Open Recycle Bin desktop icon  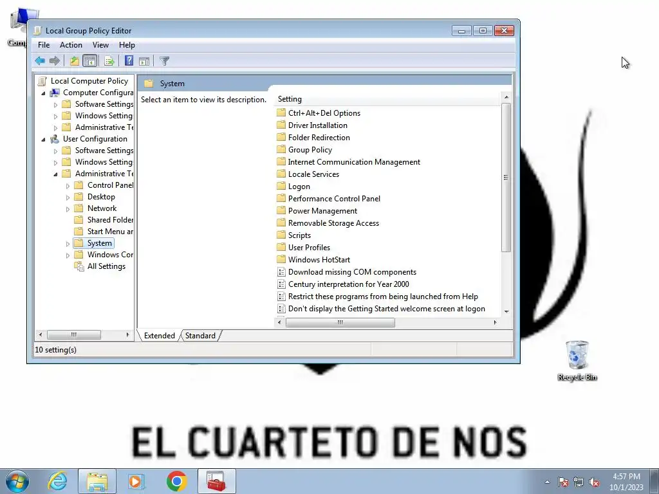tap(577, 360)
